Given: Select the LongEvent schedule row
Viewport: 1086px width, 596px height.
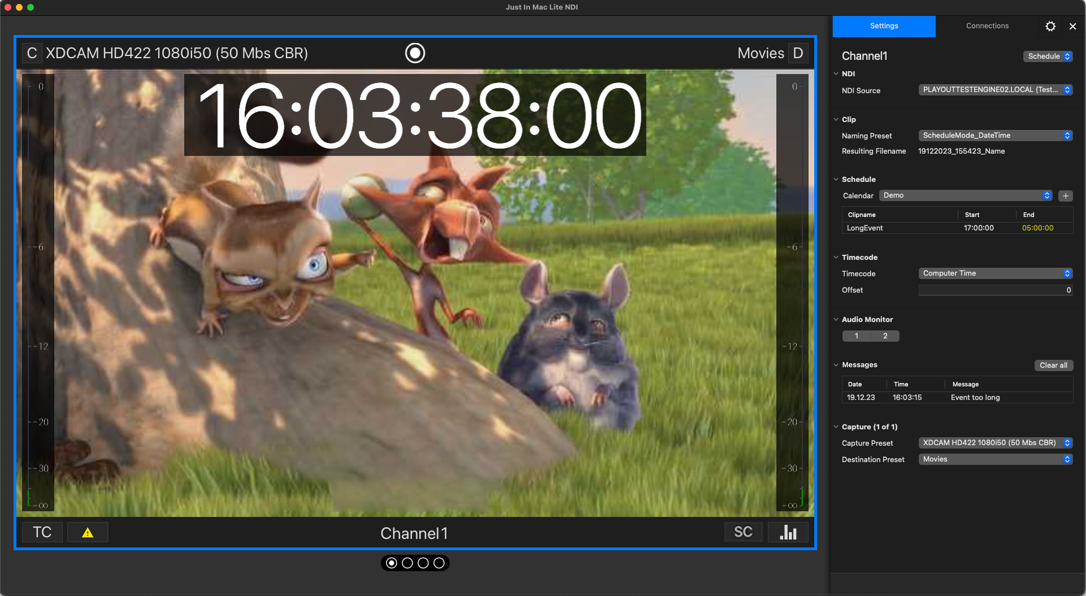Looking at the screenshot, I should [x=958, y=228].
